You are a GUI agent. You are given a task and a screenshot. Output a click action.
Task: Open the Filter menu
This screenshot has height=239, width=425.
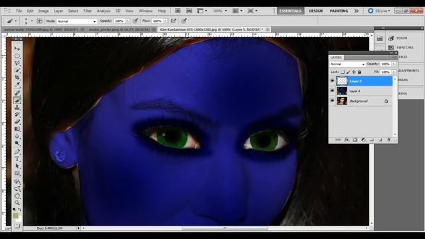pos(87,11)
